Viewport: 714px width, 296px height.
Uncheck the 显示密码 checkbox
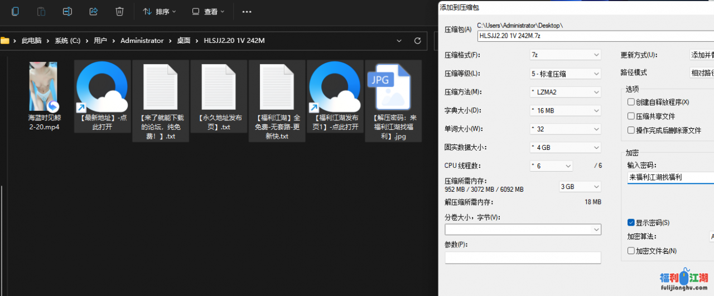(631, 222)
